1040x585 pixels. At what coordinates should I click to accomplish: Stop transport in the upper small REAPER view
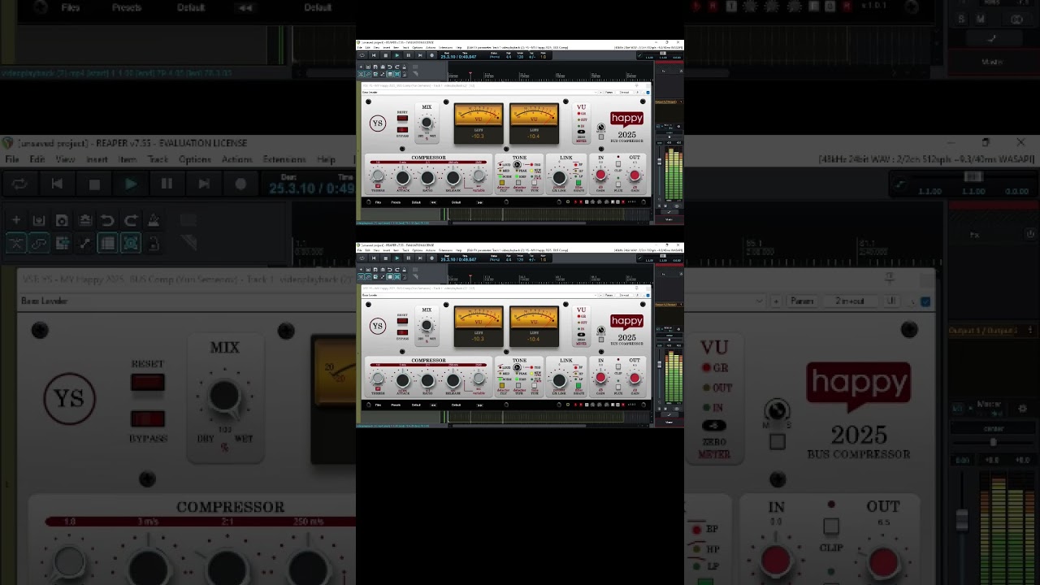386,55
